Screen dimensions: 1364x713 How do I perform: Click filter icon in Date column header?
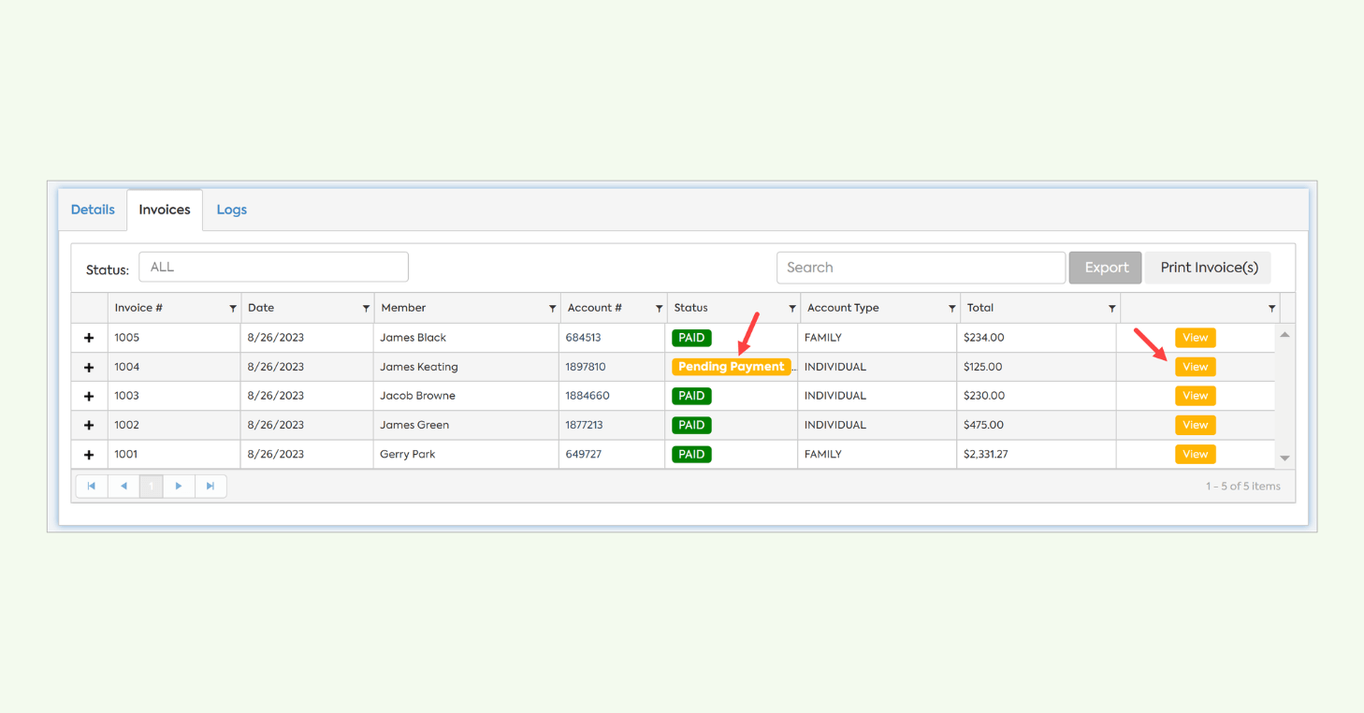(366, 309)
